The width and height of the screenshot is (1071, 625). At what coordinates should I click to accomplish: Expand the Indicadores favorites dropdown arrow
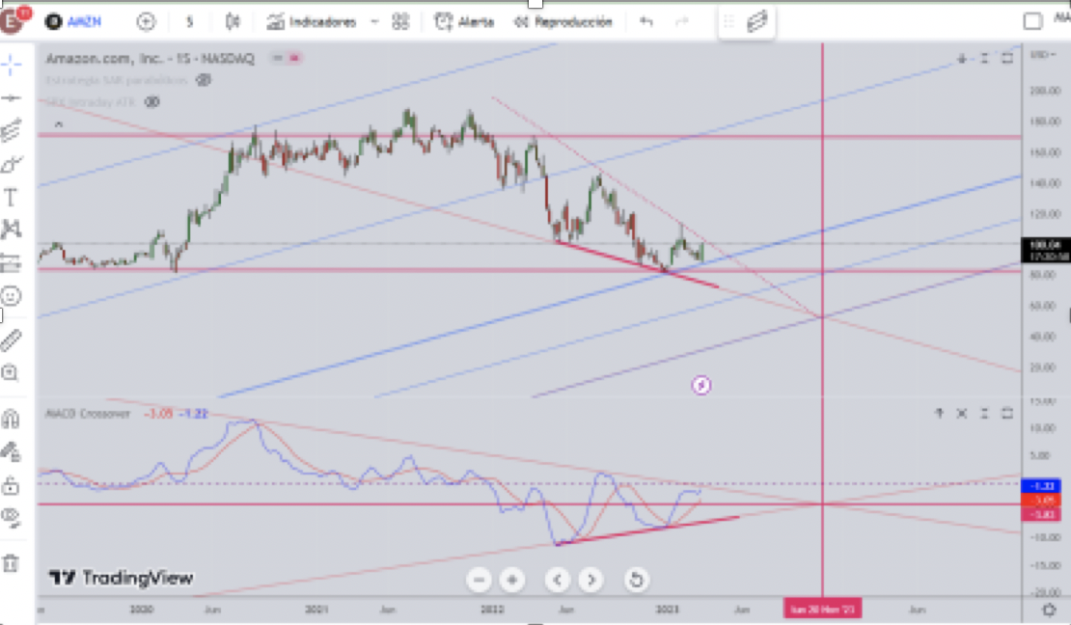click(374, 22)
